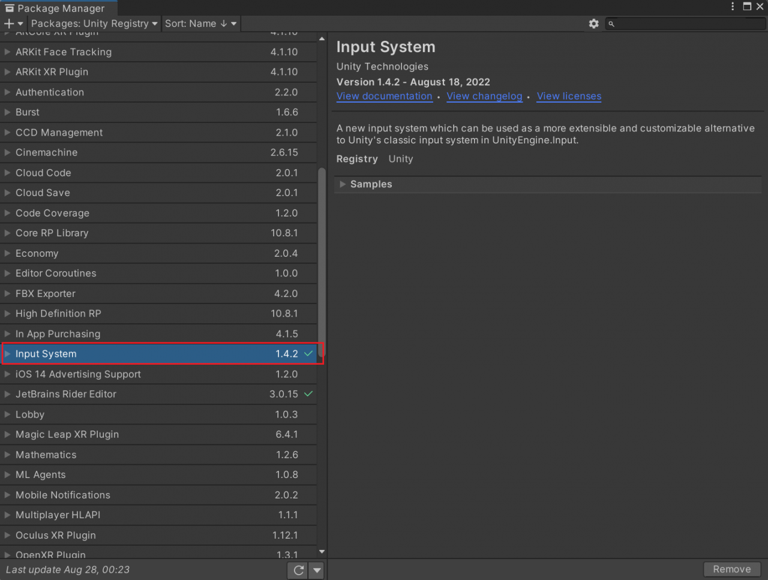Select the High Definition RP package
Image resolution: width=768 pixels, height=580 pixels.
pyautogui.click(x=158, y=313)
